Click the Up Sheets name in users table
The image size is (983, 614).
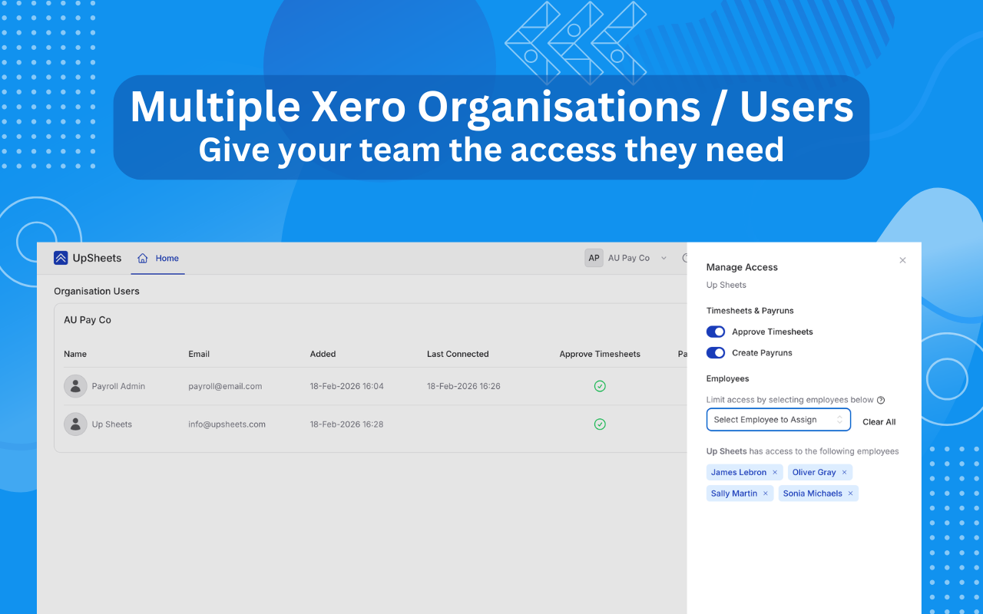point(112,424)
